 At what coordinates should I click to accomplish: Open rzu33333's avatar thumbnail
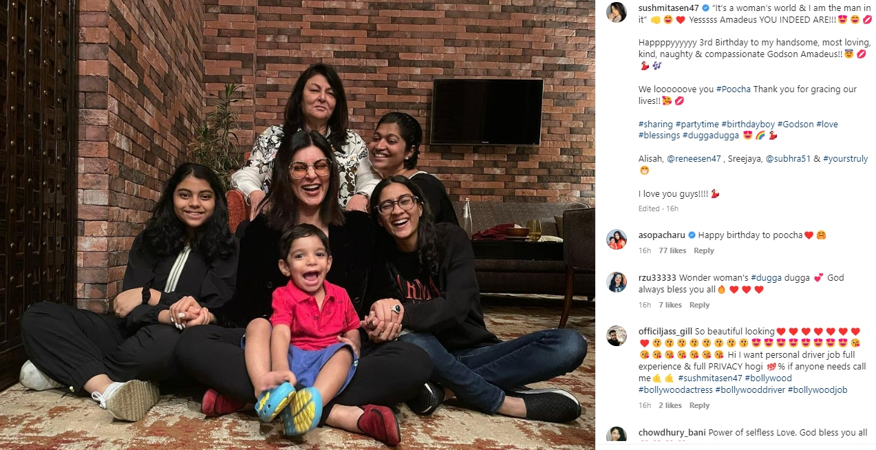(617, 282)
